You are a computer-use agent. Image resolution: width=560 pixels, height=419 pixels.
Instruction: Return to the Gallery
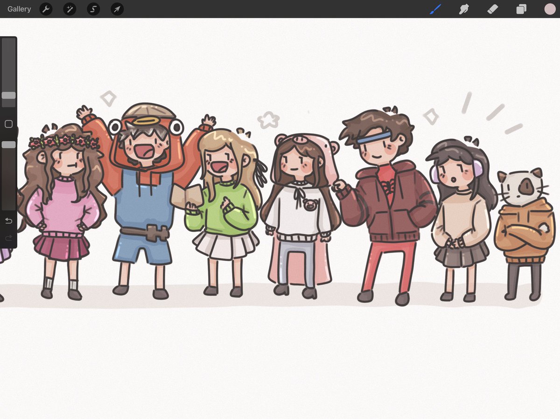(x=19, y=9)
